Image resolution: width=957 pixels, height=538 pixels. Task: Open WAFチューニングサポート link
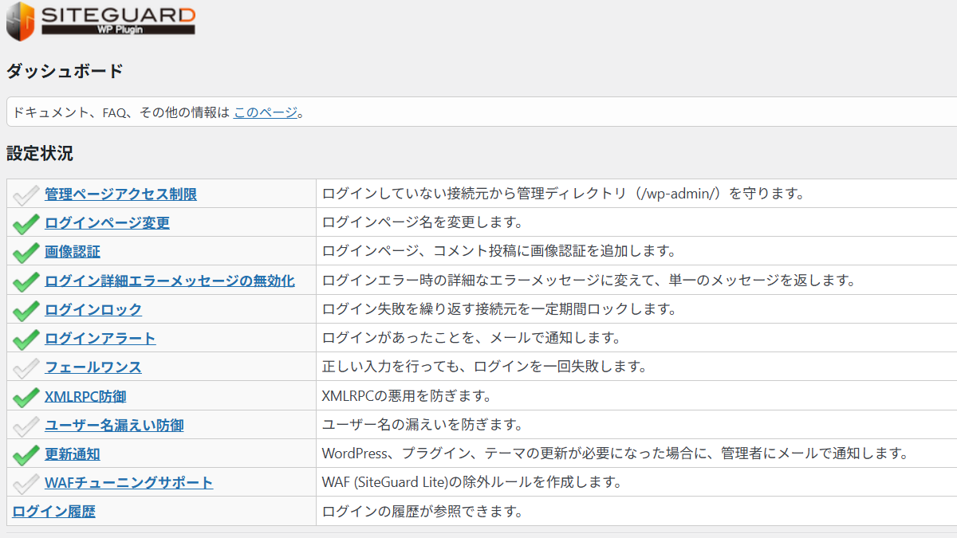coord(128,482)
